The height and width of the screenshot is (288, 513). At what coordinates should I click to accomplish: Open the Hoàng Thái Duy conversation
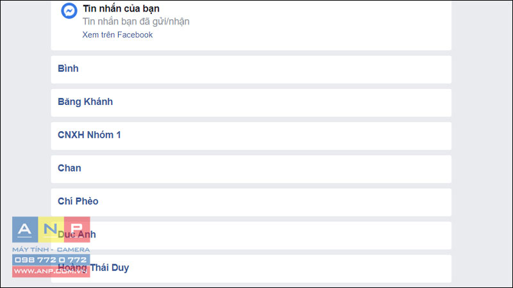251,268
